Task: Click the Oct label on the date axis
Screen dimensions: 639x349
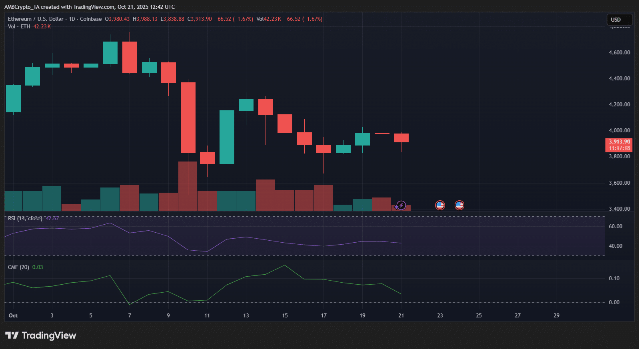Action: pyautogui.click(x=13, y=315)
